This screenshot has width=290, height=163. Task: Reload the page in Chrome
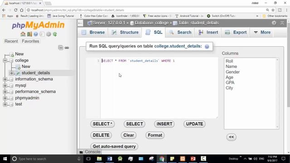coord(16,10)
